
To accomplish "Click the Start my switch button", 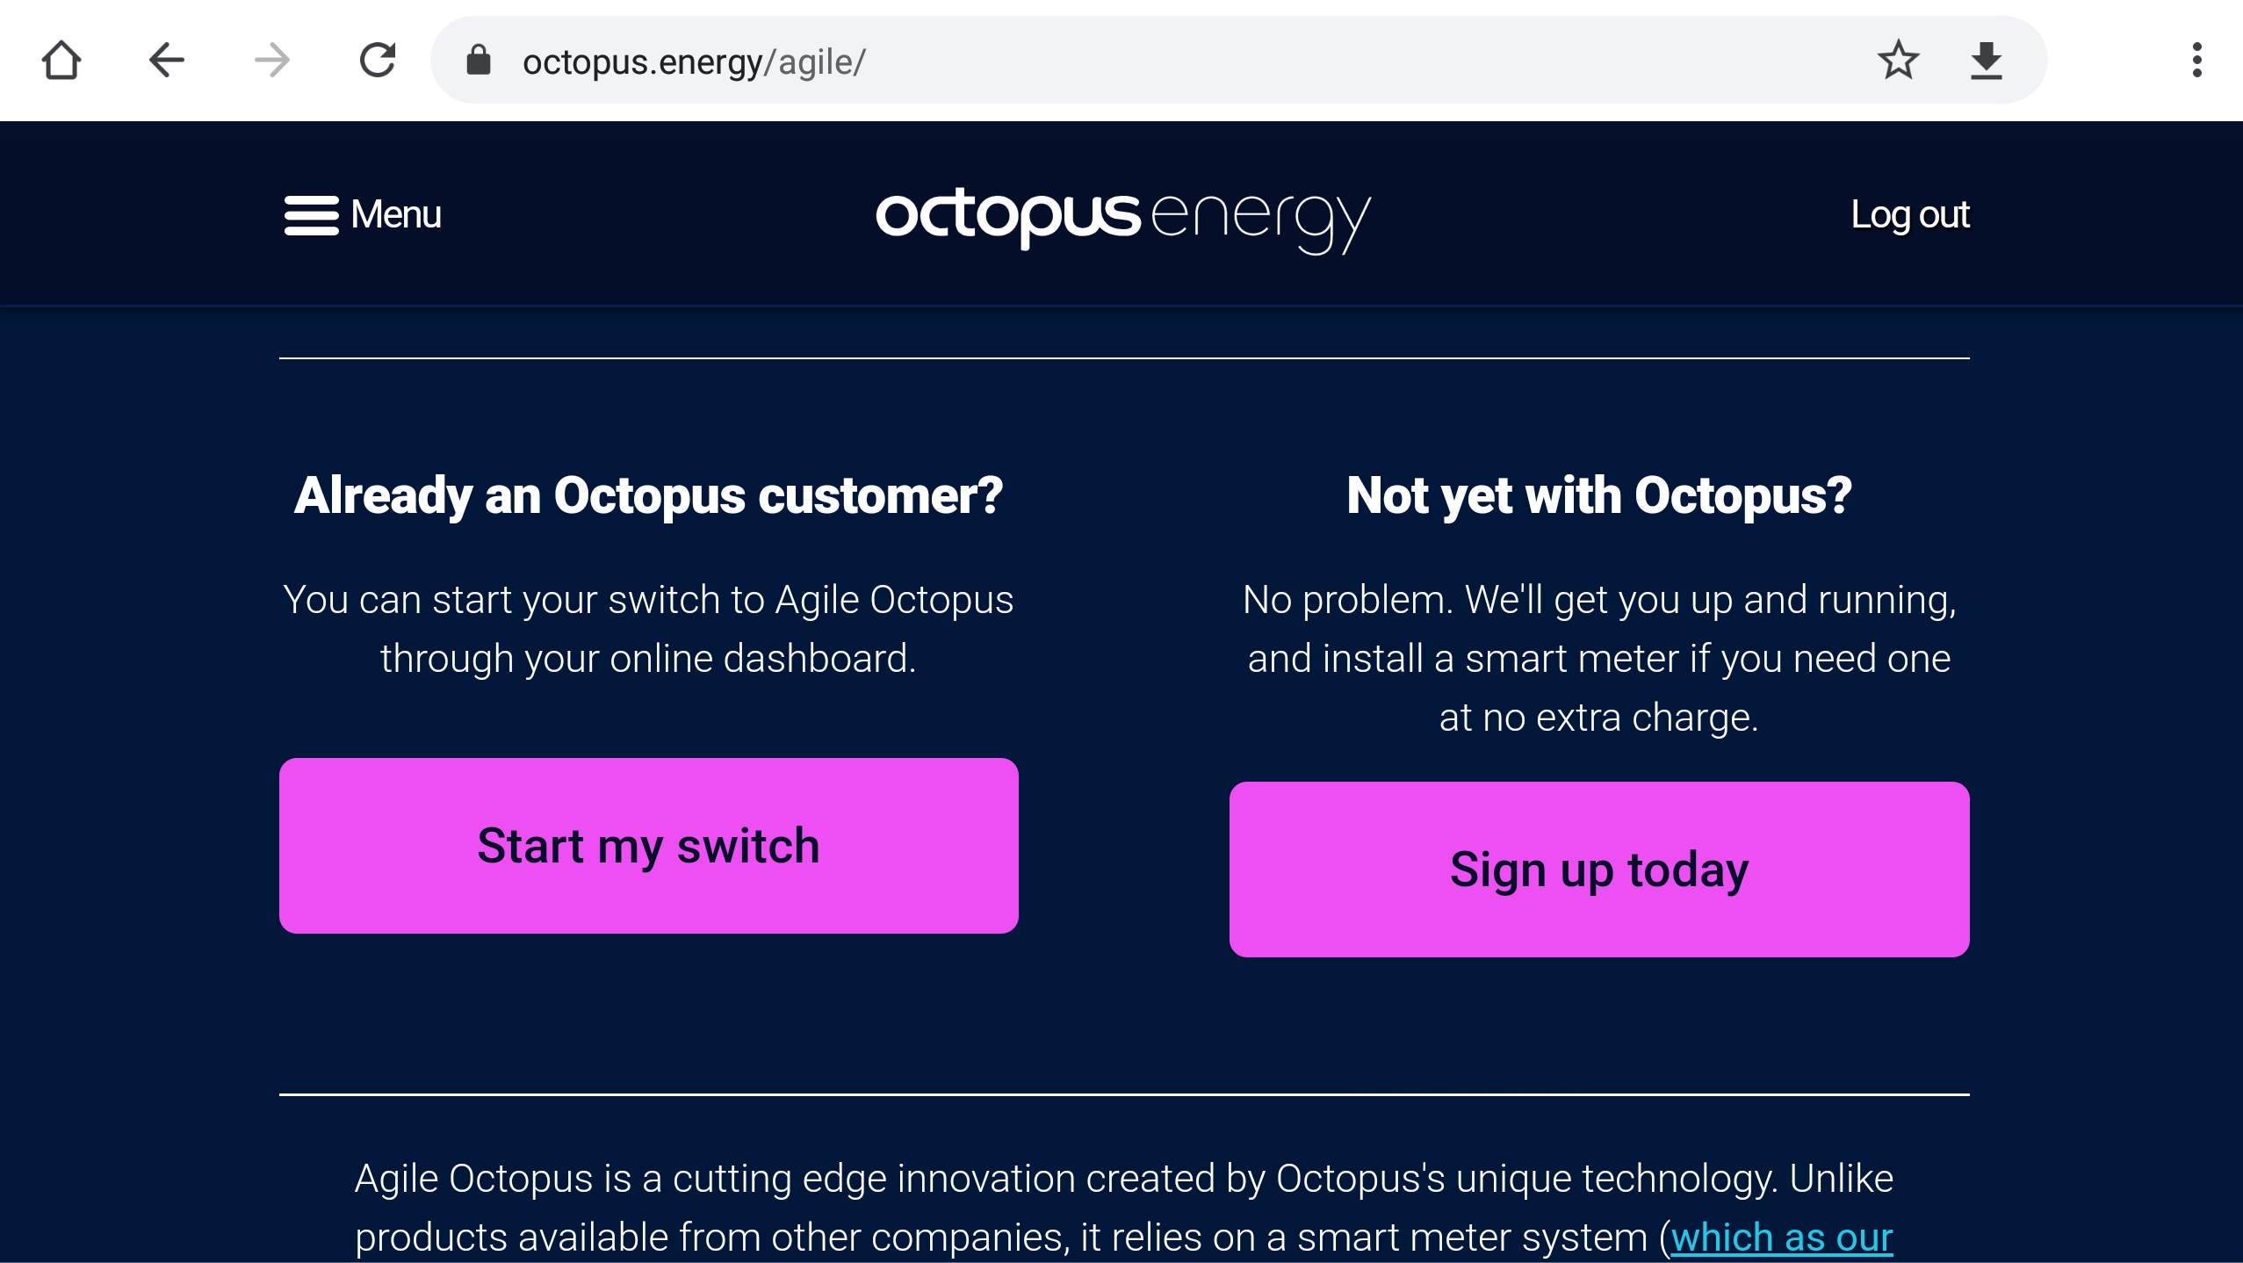I will 649,846.
